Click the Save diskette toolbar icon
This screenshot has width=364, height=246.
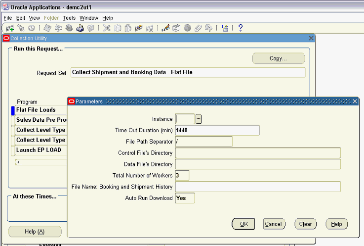[x=47, y=28]
